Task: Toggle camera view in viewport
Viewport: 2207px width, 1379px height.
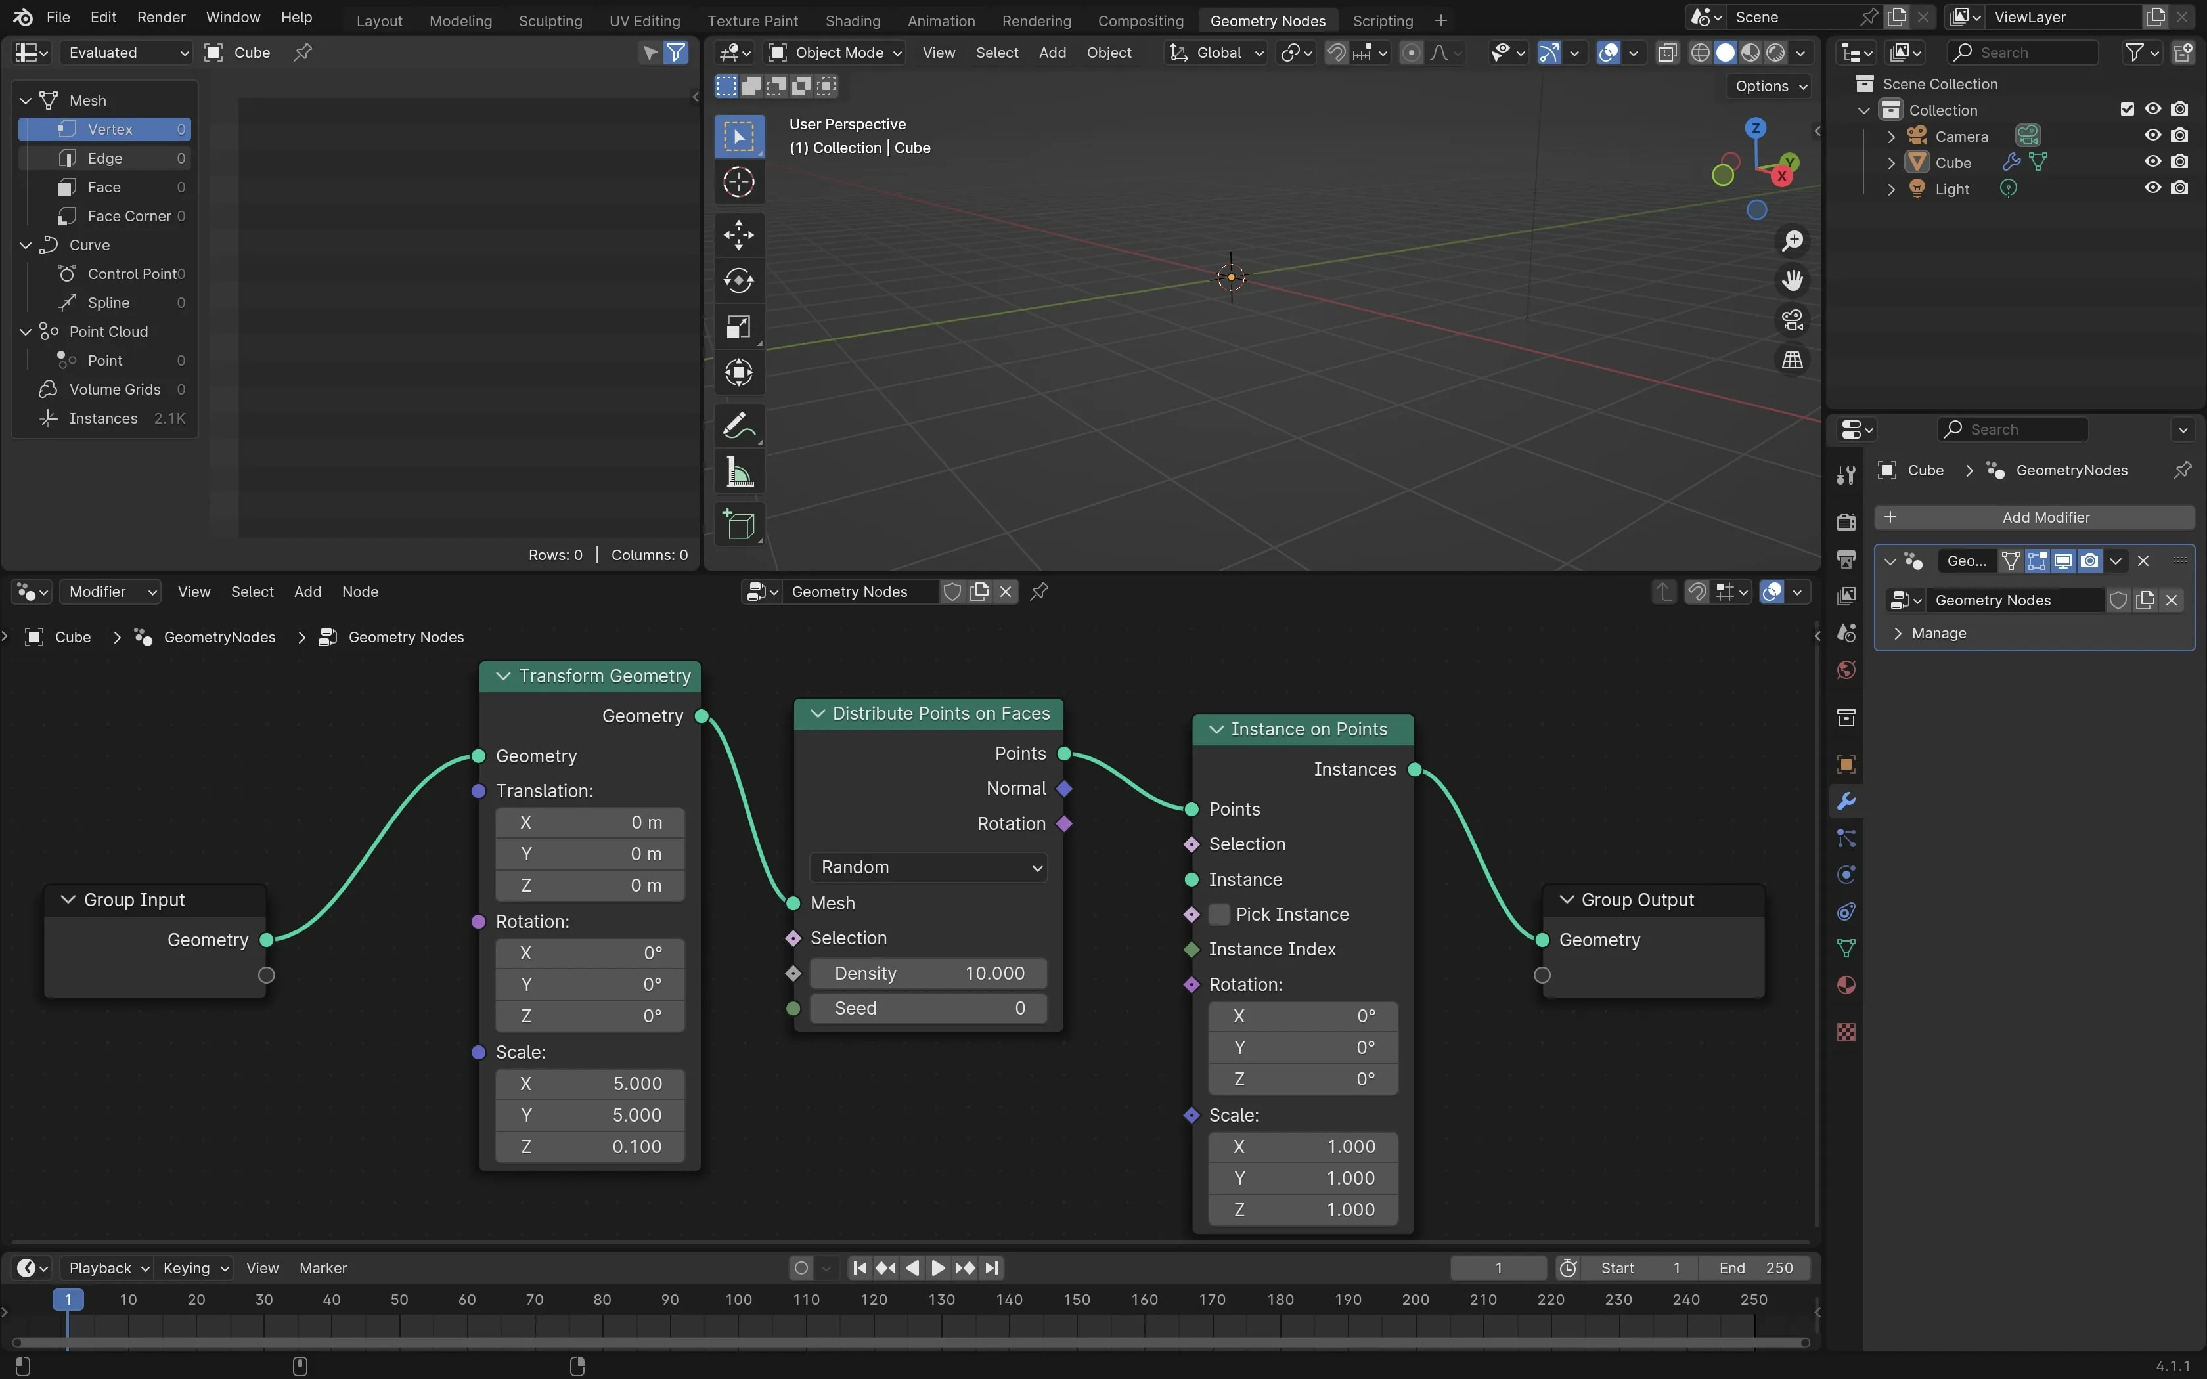Action: coord(1792,320)
